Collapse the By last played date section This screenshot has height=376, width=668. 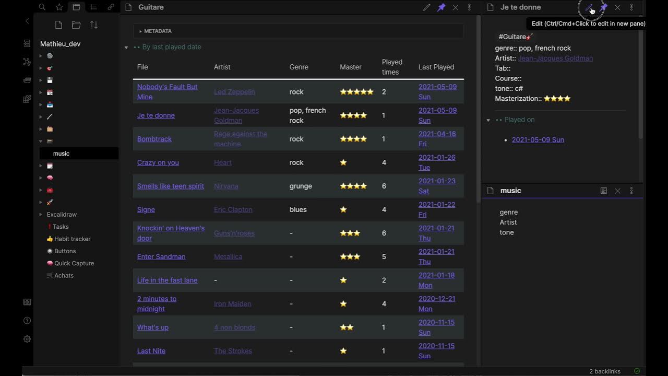[126, 48]
